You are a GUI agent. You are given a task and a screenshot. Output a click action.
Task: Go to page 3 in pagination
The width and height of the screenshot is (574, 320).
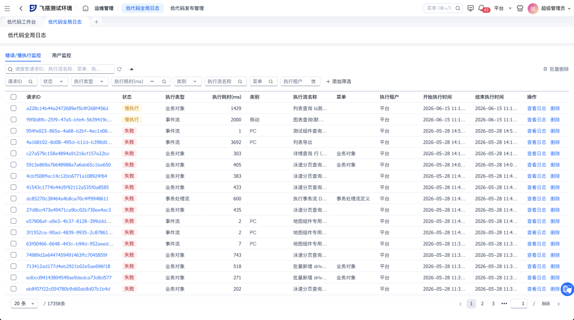tap(493, 304)
